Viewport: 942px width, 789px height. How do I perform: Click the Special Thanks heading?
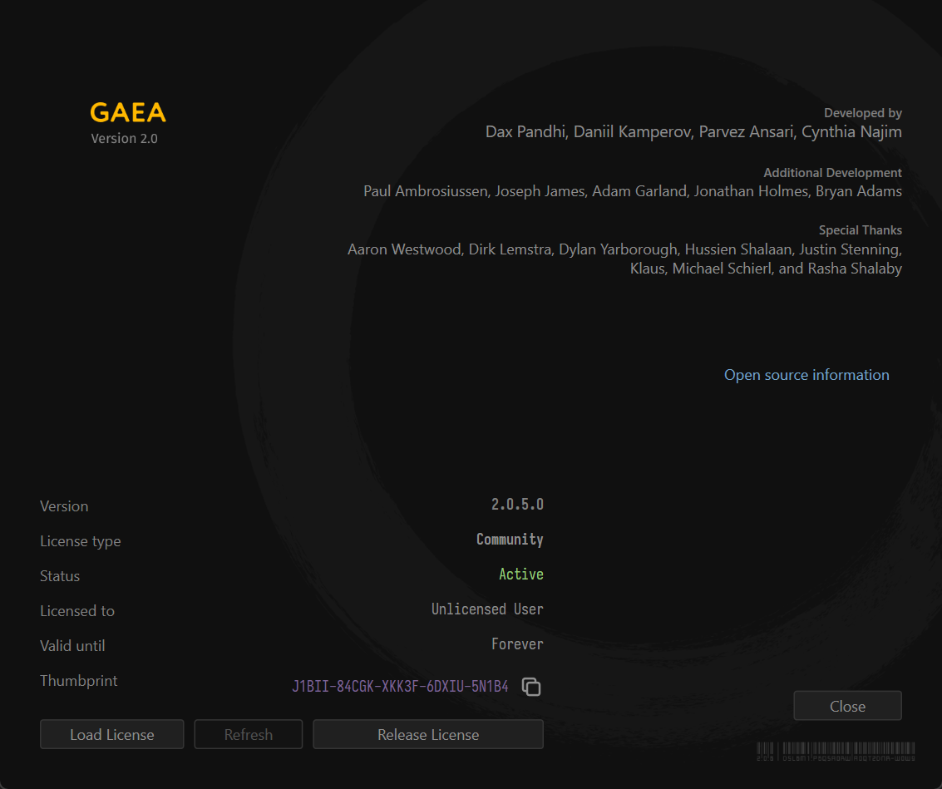(x=860, y=230)
